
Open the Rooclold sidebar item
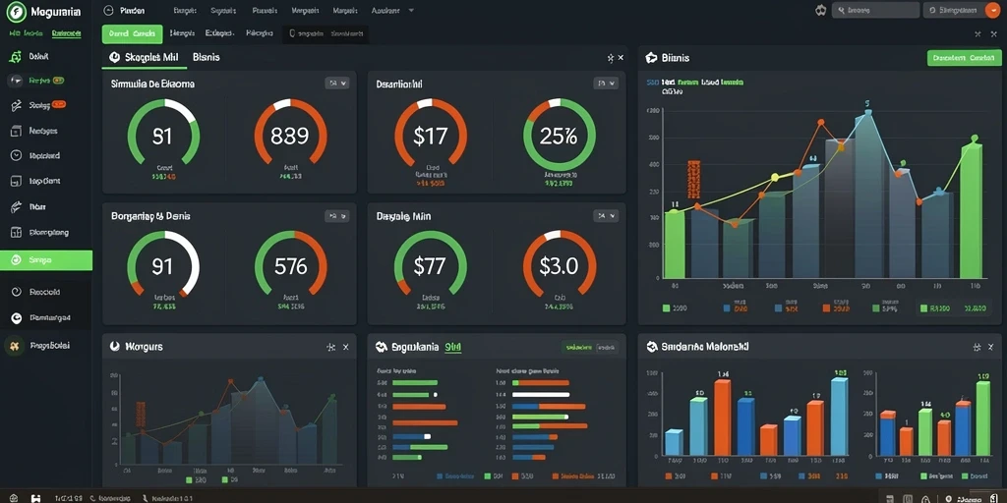(x=44, y=292)
